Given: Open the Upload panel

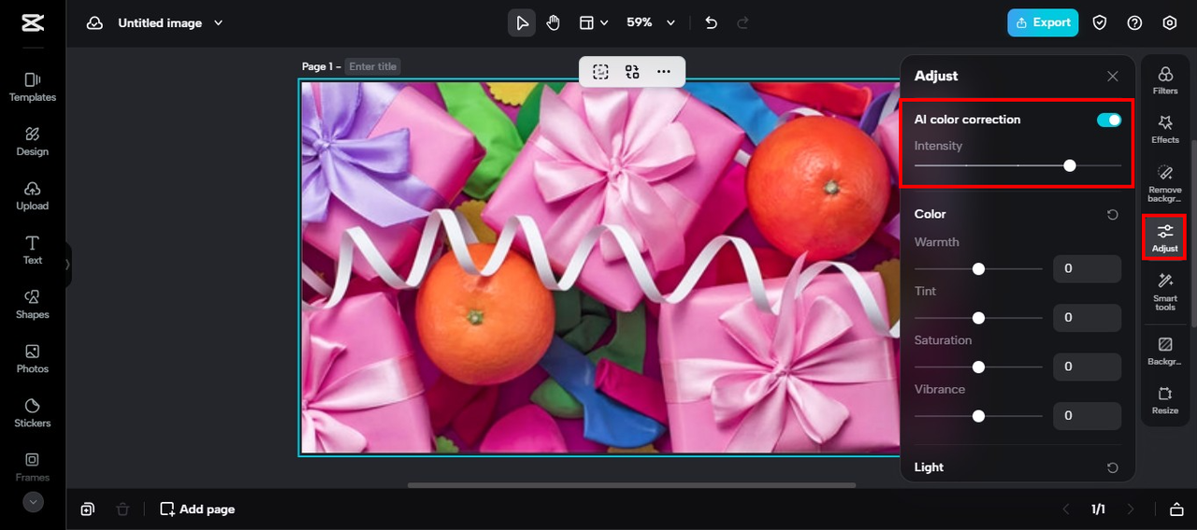Looking at the screenshot, I should [x=33, y=195].
